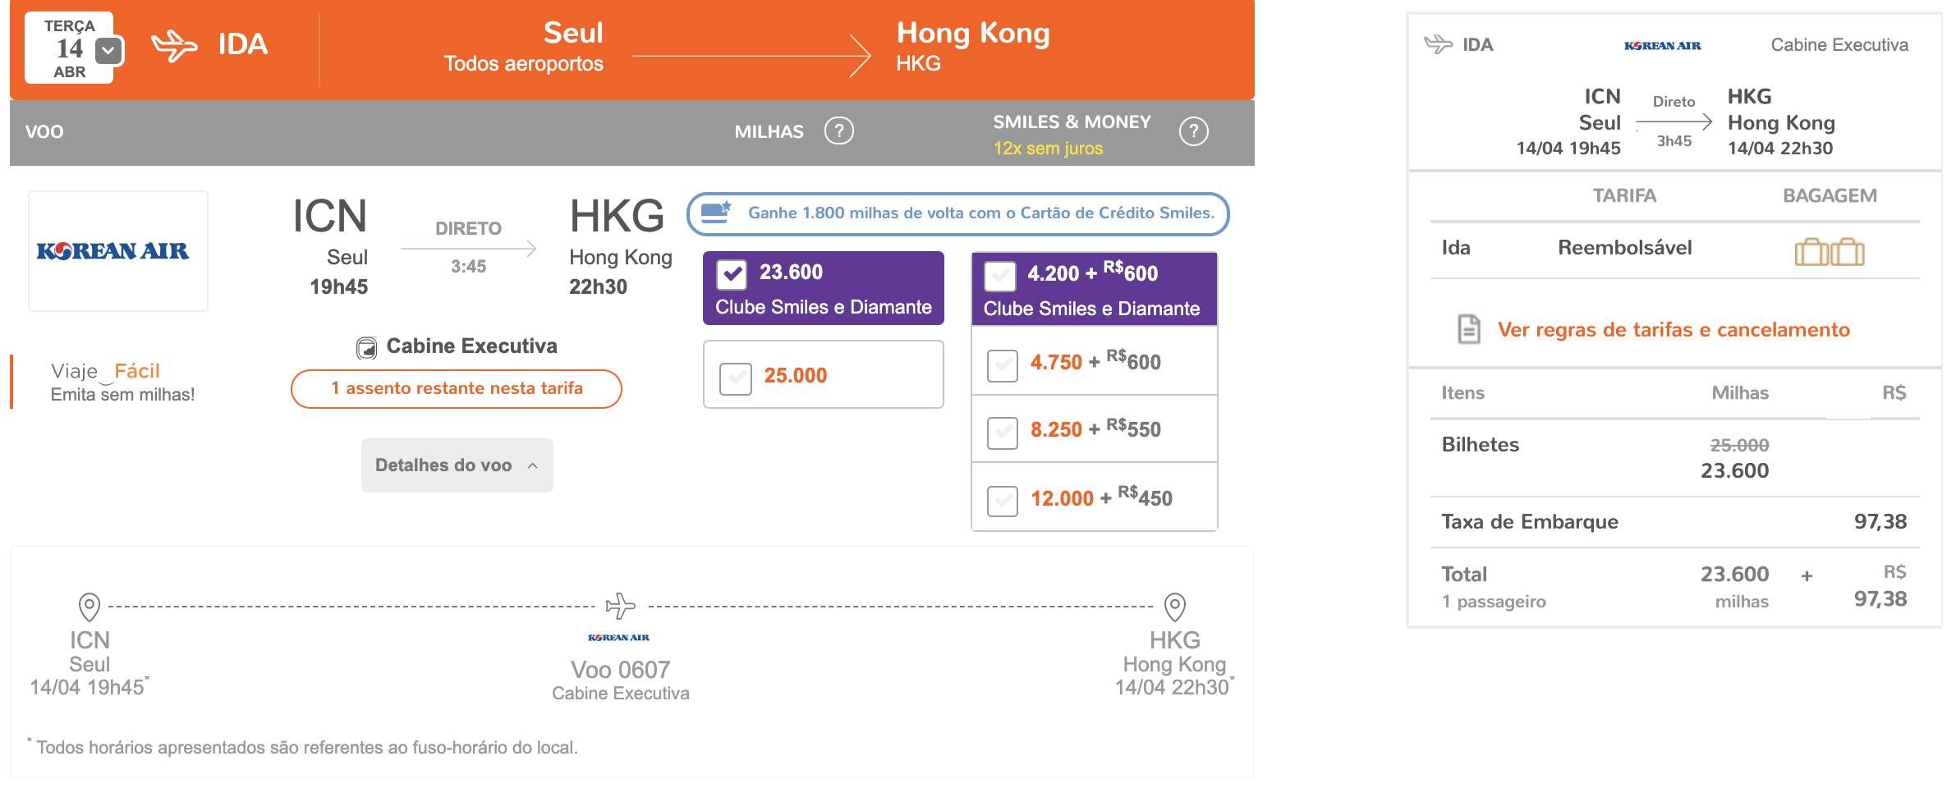The width and height of the screenshot is (1956, 788).
Task: Click the orange header airplane icon
Action: pyautogui.click(x=174, y=45)
